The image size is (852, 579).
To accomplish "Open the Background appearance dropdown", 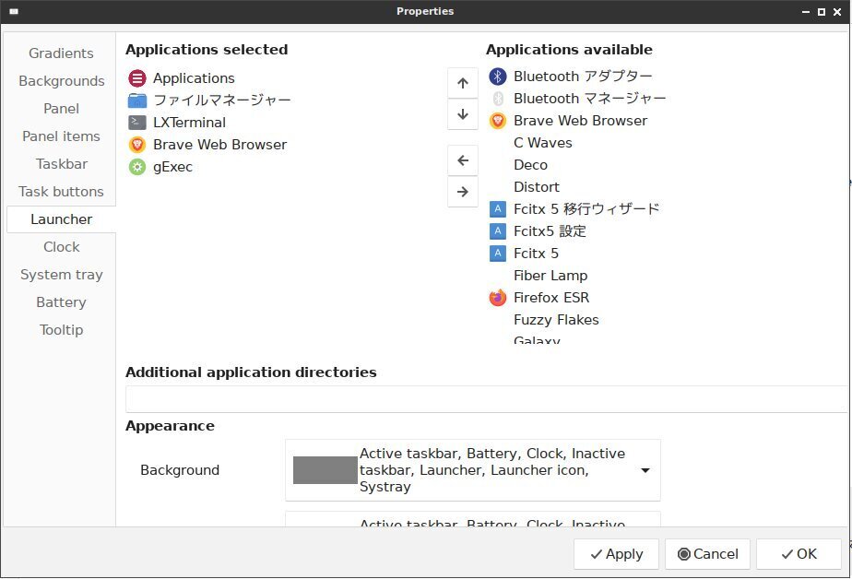I will [x=645, y=470].
